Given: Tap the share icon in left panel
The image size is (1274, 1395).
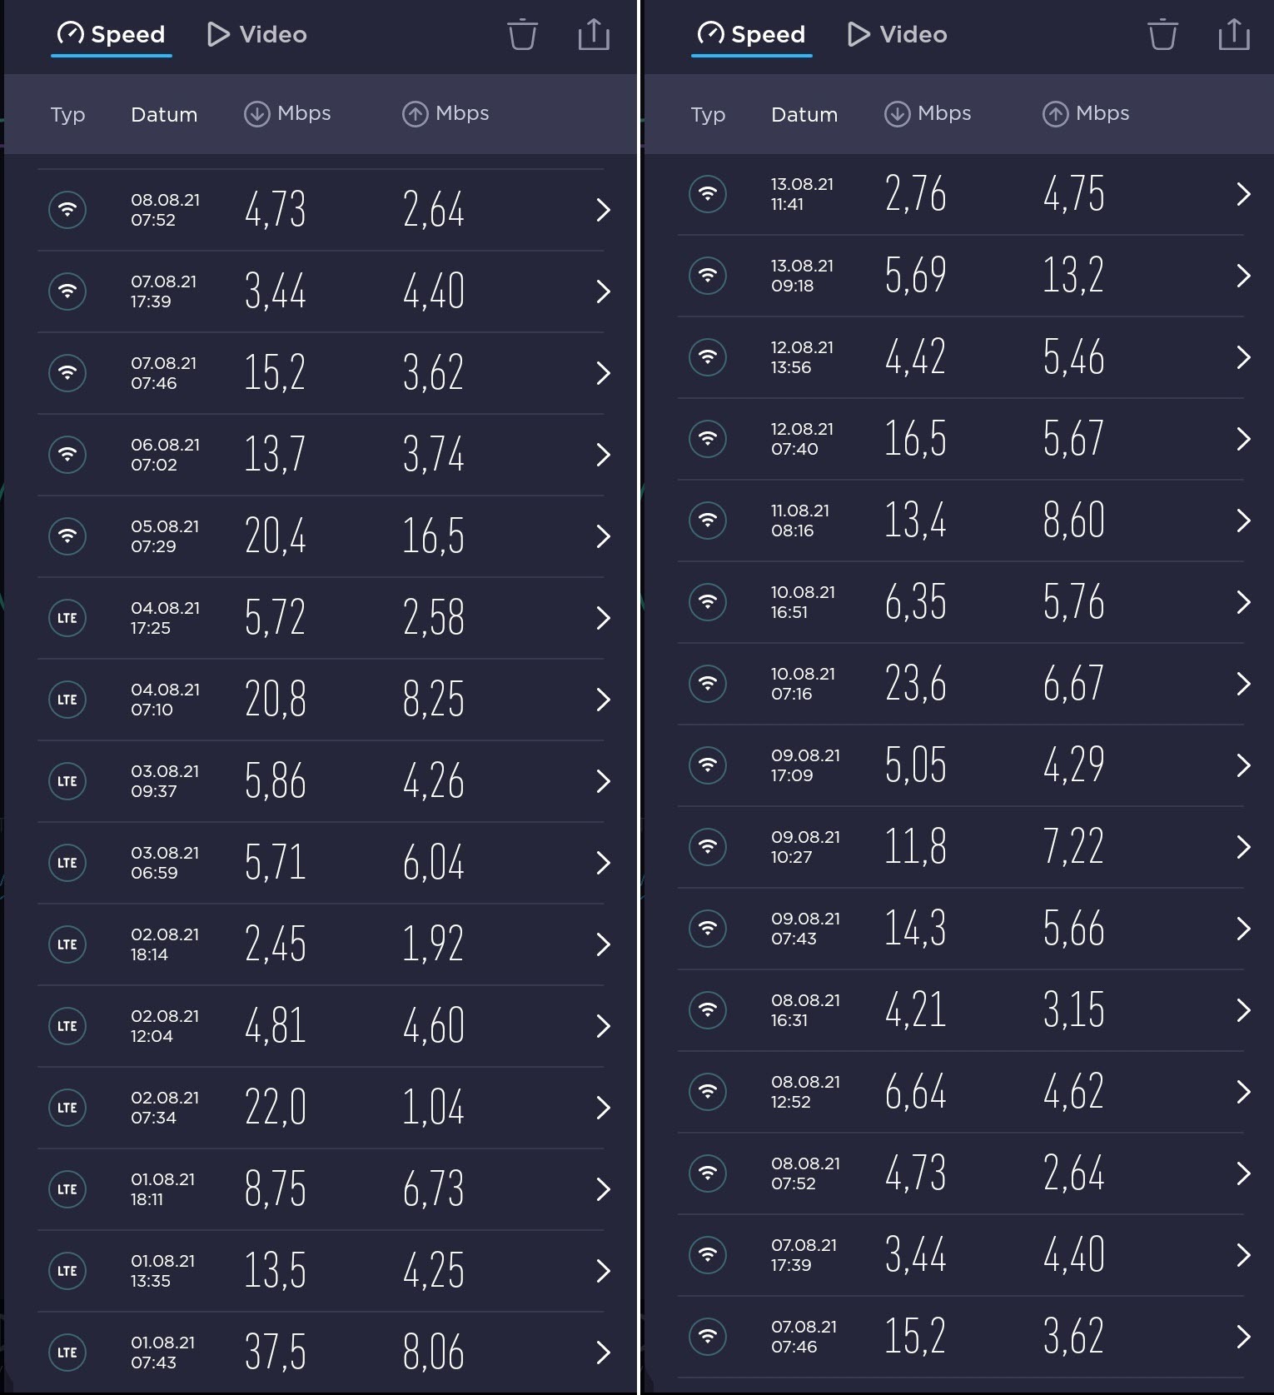Looking at the screenshot, I should point(594,34).
